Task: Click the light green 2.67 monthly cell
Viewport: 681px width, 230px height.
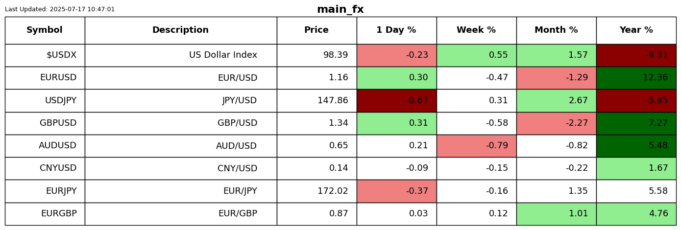Action: click(556, 101)
